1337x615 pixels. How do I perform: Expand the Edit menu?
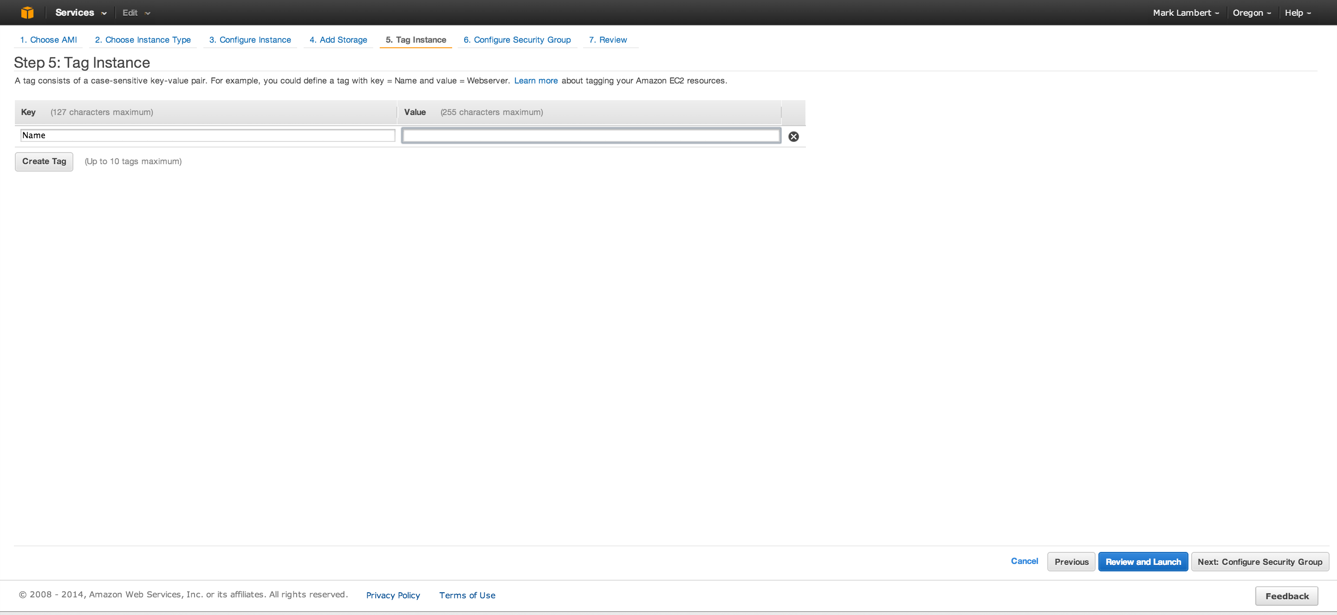(x=136, y=13)
